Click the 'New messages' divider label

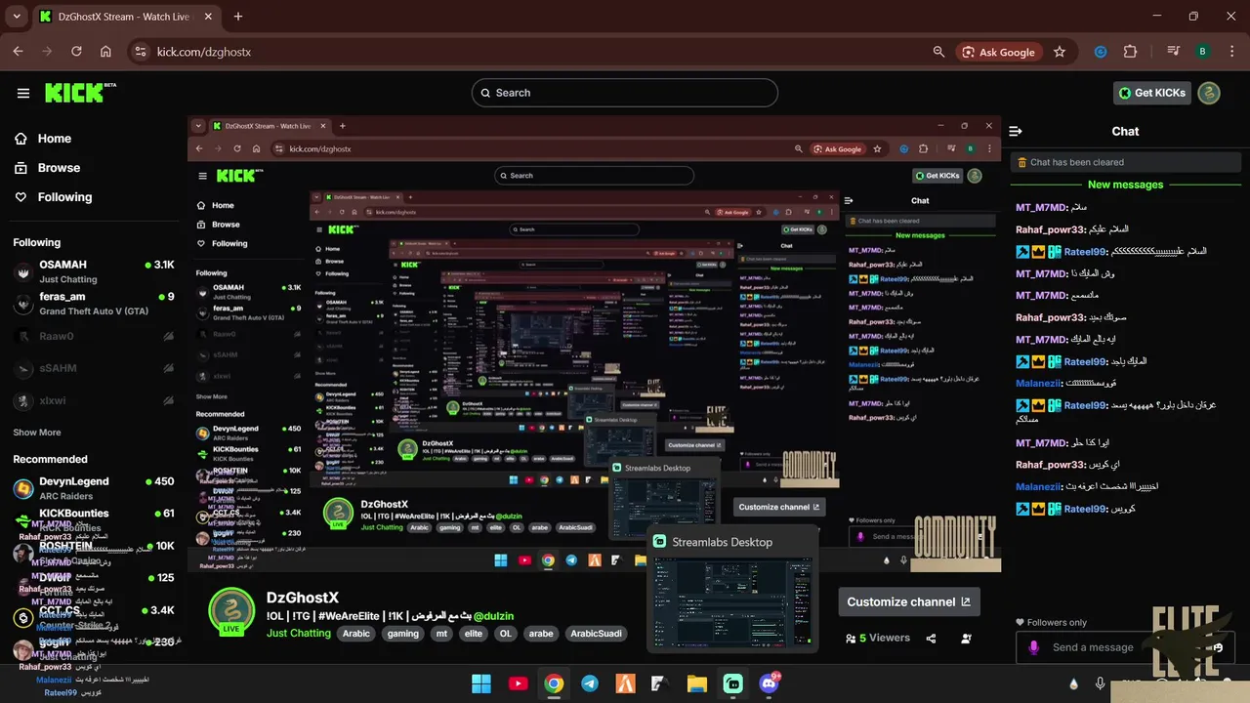pos(1125,185)
